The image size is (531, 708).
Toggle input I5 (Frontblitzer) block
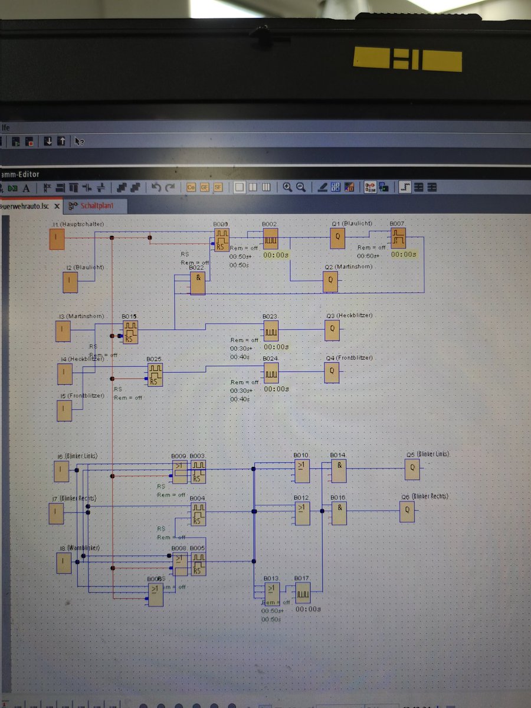[x=64, y=411]
